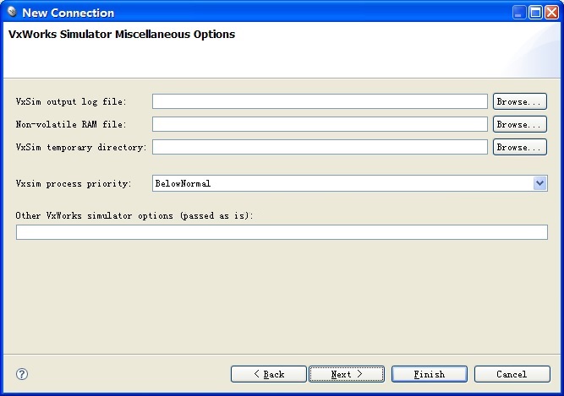Image resolution: width=564 pixels, height=396 pixels.
Task: Browse for VxSim temporary directory
Action: [x=520, y=147]
